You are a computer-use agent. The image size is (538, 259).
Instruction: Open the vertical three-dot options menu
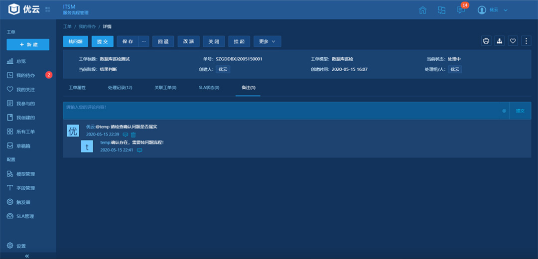526,41
